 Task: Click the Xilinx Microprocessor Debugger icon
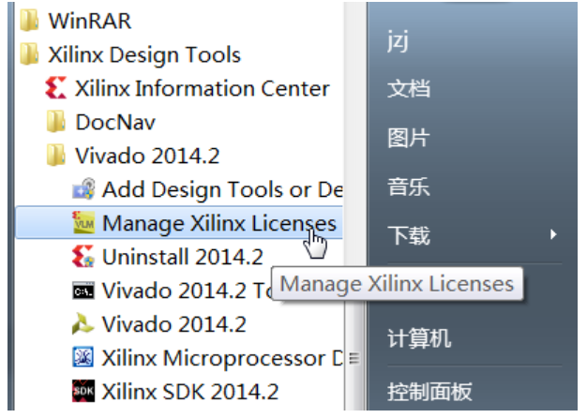point(83,357)
